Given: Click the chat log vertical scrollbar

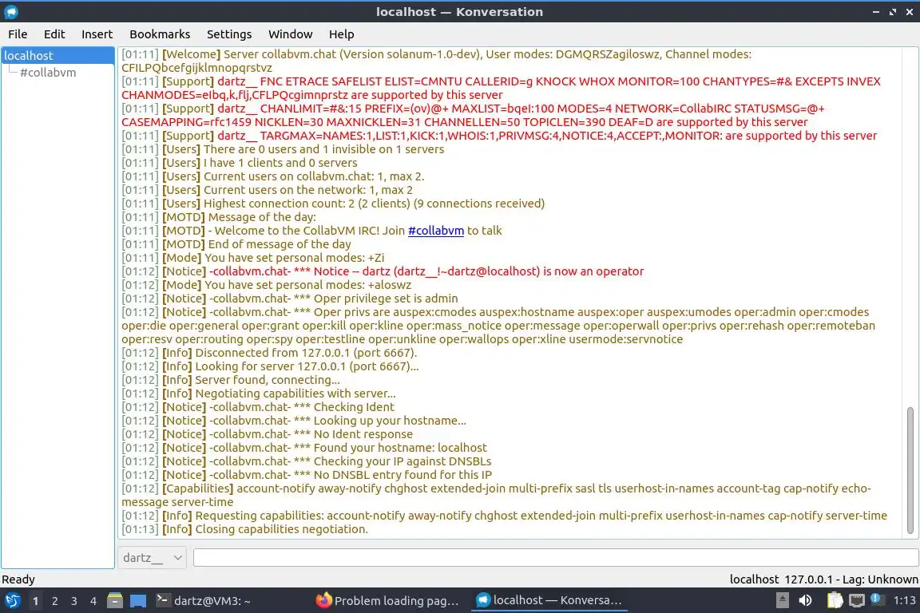Looking at the screenshot, I should pyautogui.click(x=910, y=470).
